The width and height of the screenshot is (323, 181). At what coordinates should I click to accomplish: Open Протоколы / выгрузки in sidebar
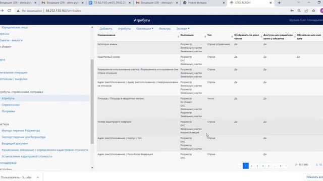[14, 79]
